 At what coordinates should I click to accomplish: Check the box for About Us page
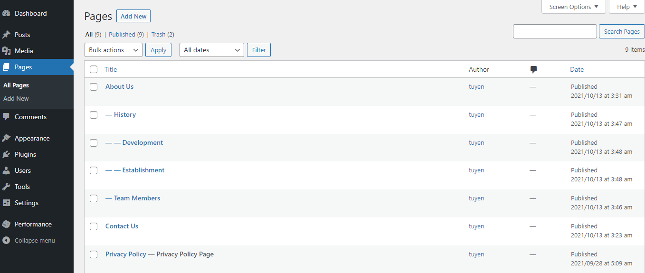[94, 87]
